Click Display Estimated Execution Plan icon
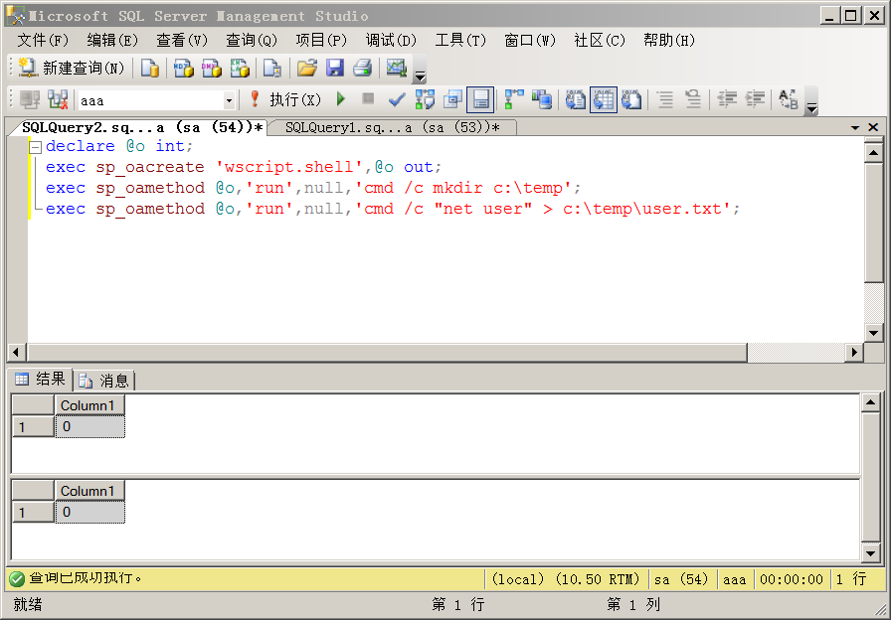The width and height of the screenshot is (891, 620). click(x=425, y=100)
